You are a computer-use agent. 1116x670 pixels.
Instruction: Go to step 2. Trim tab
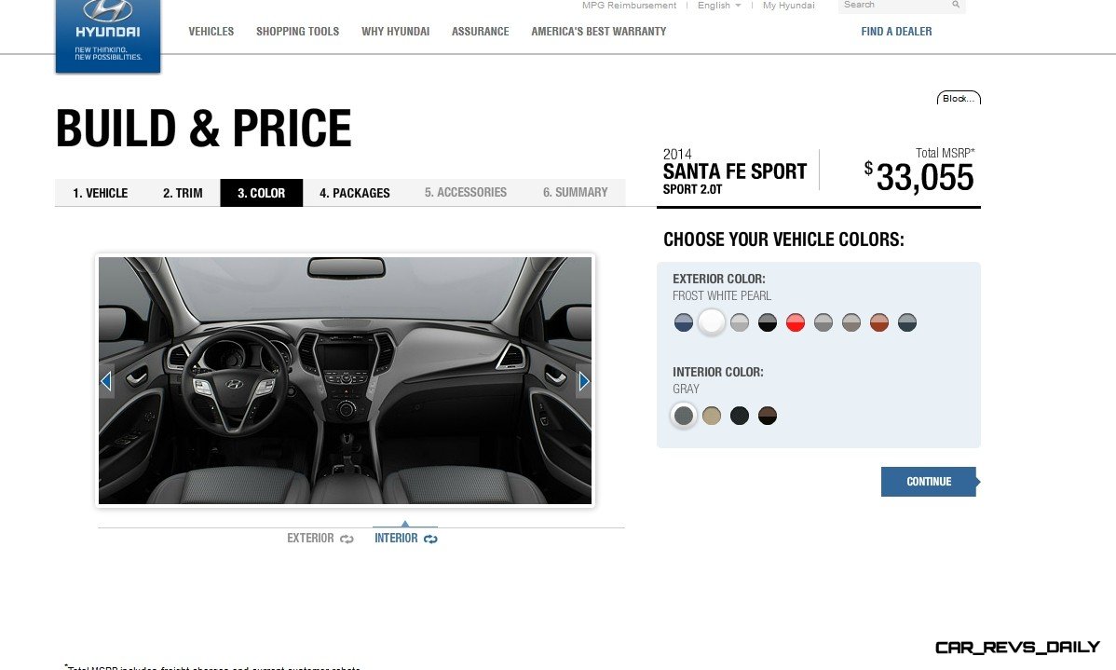point(183,193)
